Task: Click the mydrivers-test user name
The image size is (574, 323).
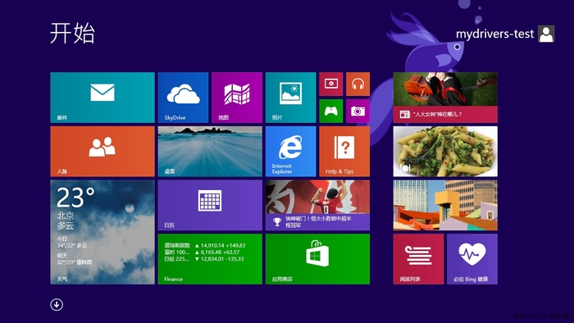Action: [495, 34]
